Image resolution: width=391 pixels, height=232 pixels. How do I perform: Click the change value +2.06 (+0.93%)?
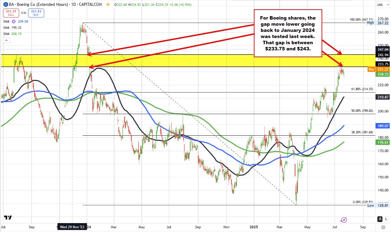coord(181,4)
